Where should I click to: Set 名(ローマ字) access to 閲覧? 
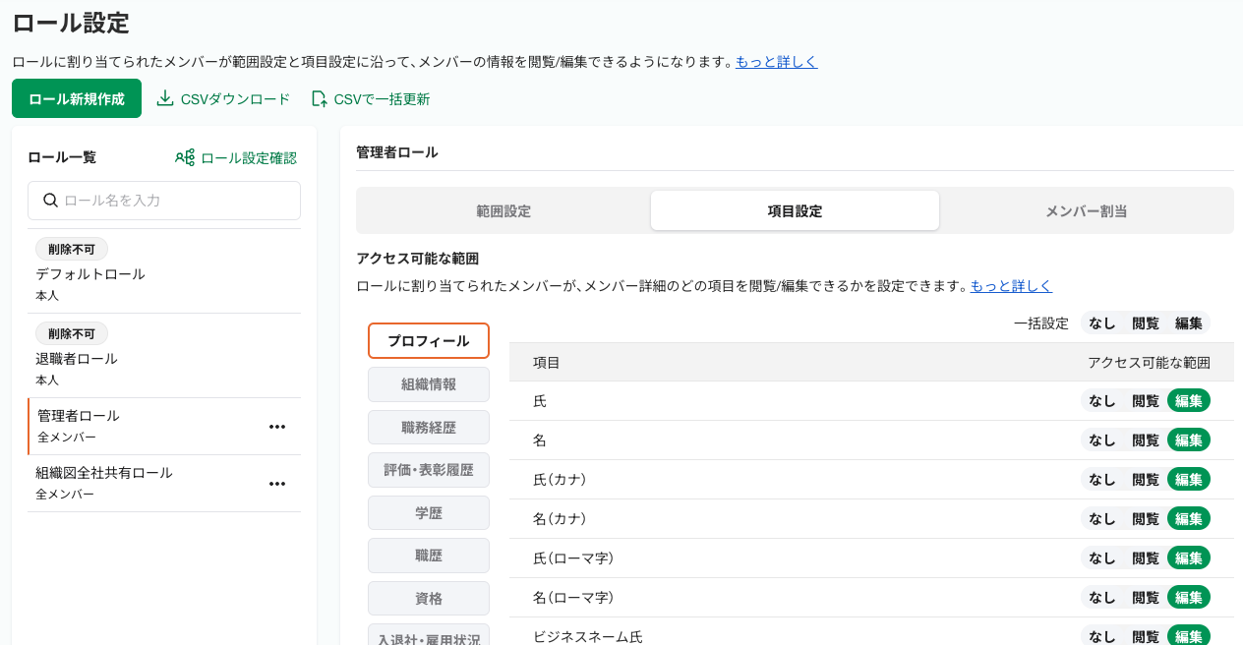point(1146,597)
